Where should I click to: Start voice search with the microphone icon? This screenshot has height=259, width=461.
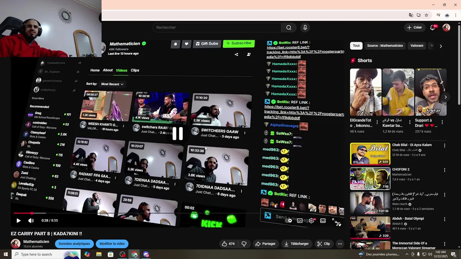pos(305,28)
